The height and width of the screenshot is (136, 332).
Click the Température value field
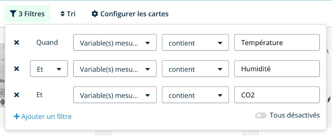(277, 43)
